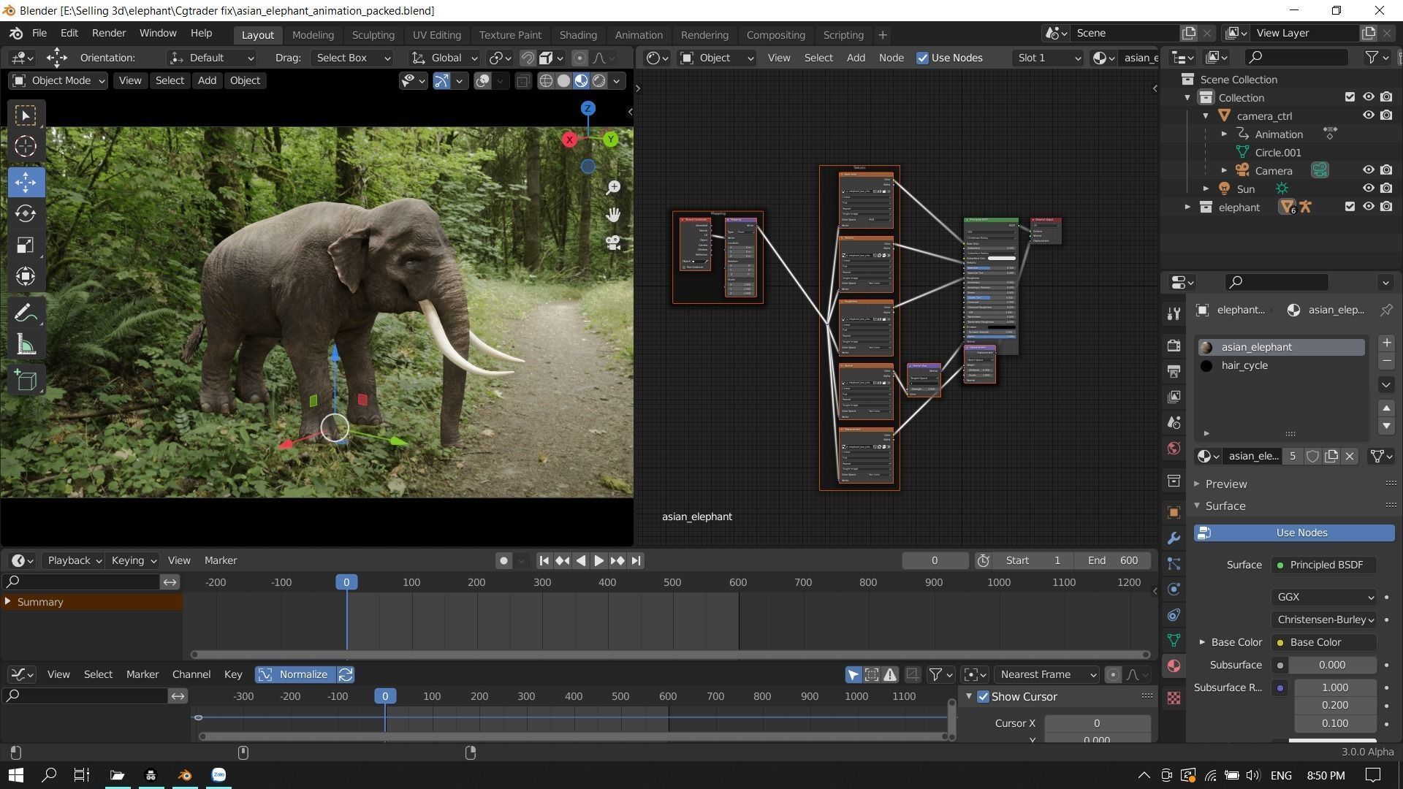Open the Render menu
The image size is (1403, 789).
click(109, 33)
